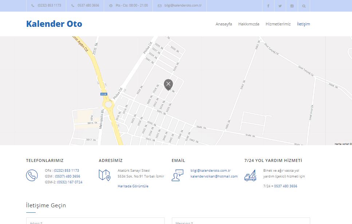The height and width of the screenshot is (224, 352).
Task: Click the clock icon beside working hours
Action: (x=111, y=5)
